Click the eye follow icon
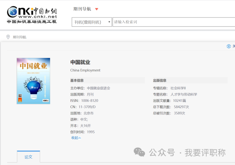The image size is (235, 165). coord(229,46)
